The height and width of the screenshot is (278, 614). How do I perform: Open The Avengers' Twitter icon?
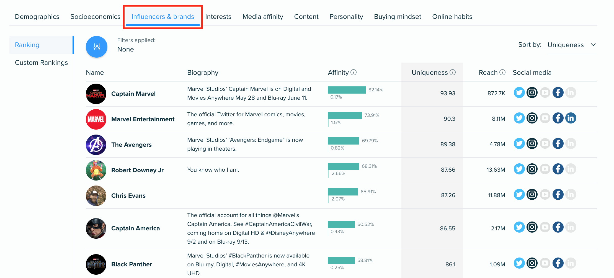tap(519, 143)
